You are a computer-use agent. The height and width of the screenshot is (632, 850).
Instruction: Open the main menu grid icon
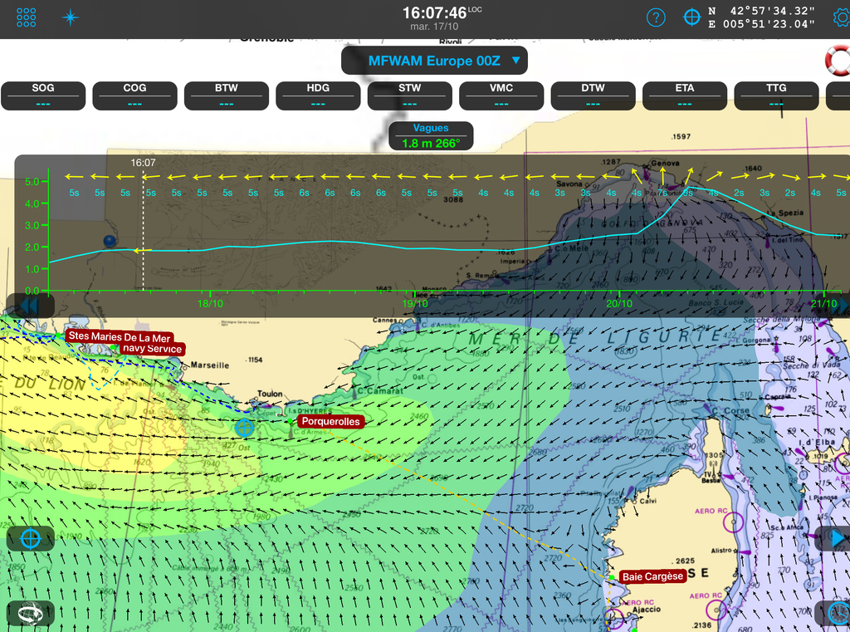(26, 17)
